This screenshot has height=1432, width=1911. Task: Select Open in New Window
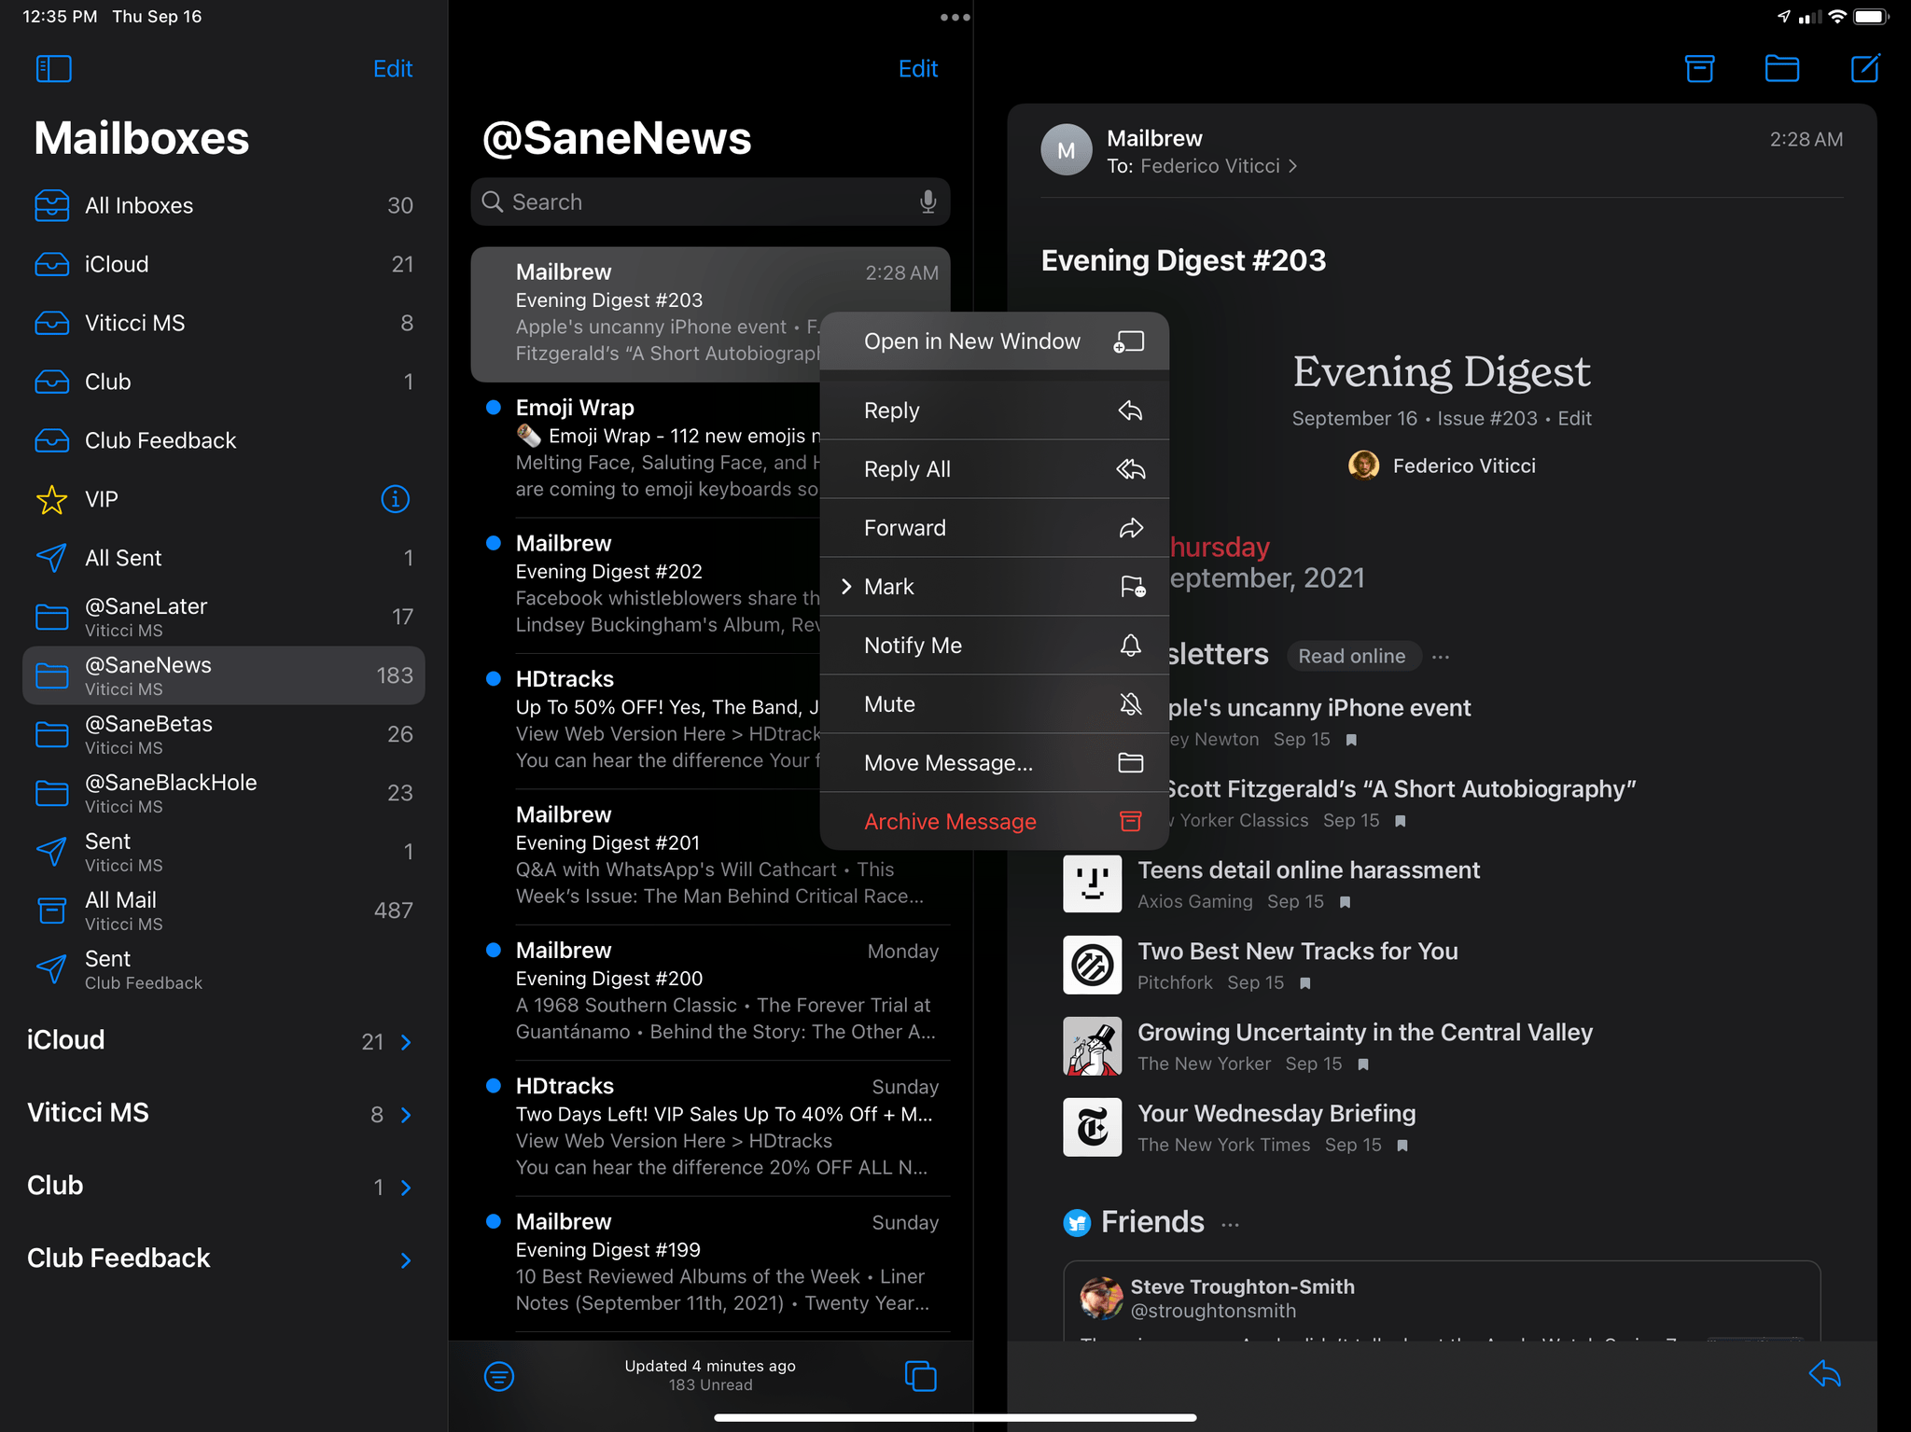994,341
